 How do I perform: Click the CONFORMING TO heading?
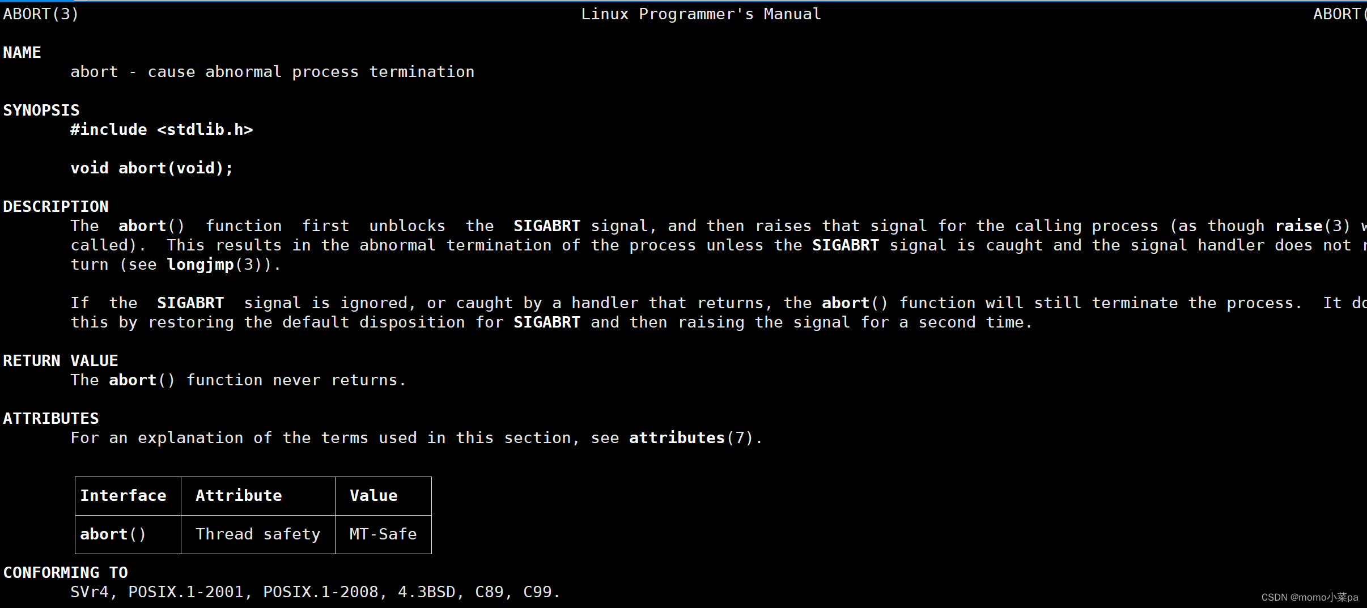click(66, 573)
